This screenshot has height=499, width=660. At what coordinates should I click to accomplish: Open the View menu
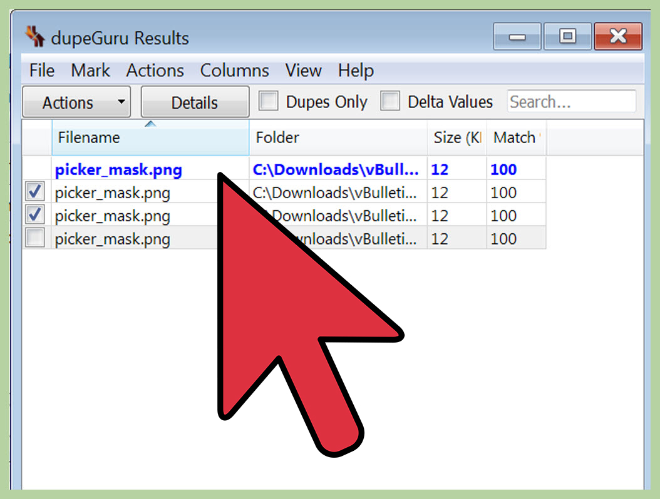pyautogui.click(x=303, y=71)
